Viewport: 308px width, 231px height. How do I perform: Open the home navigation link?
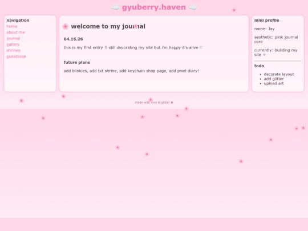[x=12, y=26]
